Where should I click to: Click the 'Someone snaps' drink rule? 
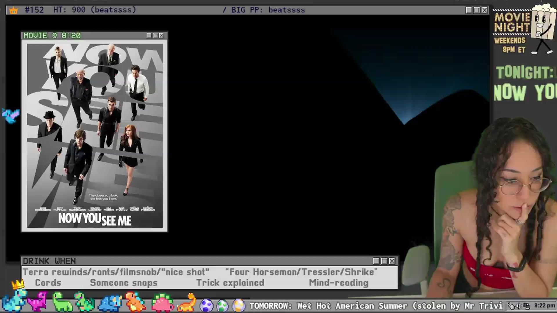pos(124,283)
